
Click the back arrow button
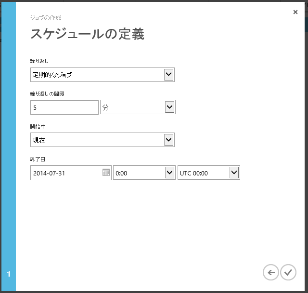coord(271,272)
